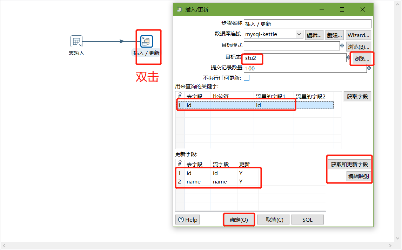
Task: Click the 编辑... connection button
Action: 314,35
